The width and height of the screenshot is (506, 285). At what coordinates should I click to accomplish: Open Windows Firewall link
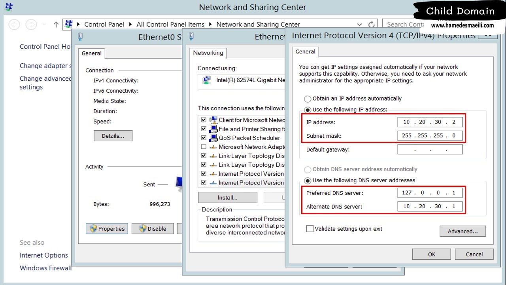45,268
